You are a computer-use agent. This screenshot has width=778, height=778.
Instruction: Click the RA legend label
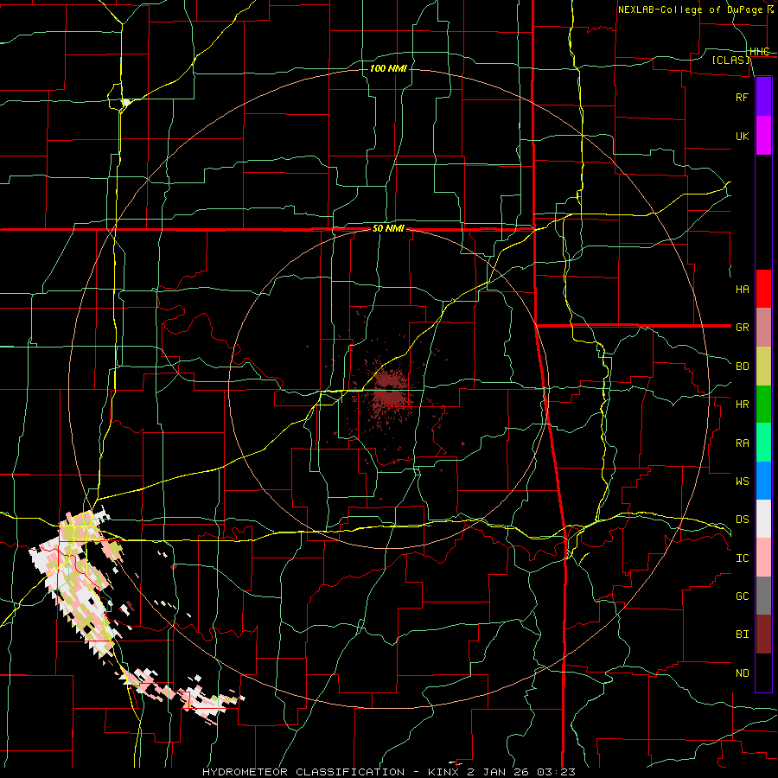[743, 443]
